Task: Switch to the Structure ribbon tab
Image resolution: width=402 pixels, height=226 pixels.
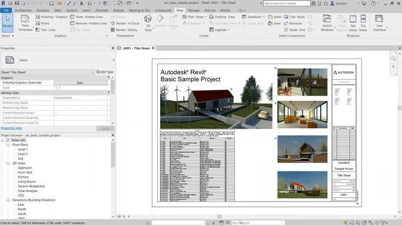Action: click(43, 10)
